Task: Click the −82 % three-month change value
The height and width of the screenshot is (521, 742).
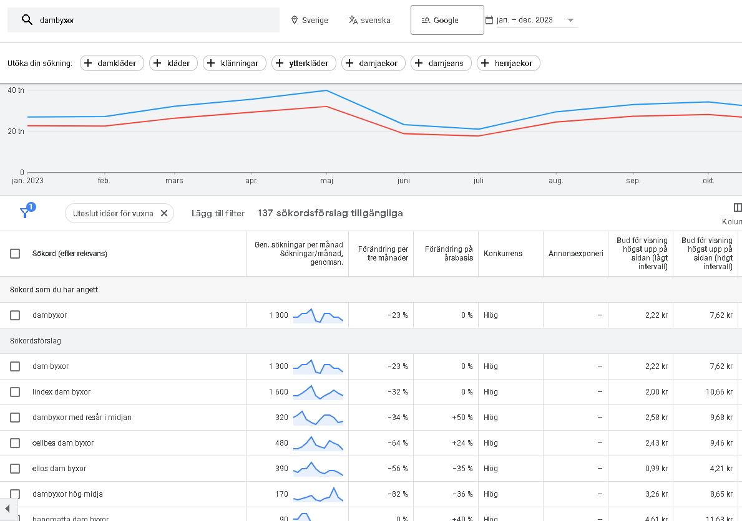Action: click(398, 494)
